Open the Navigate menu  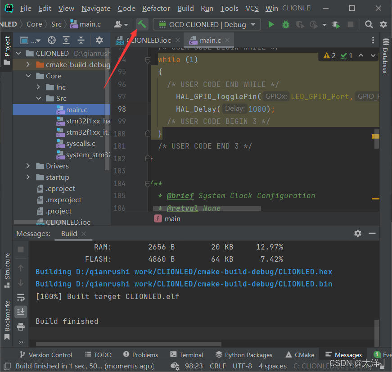pos(96,8)
